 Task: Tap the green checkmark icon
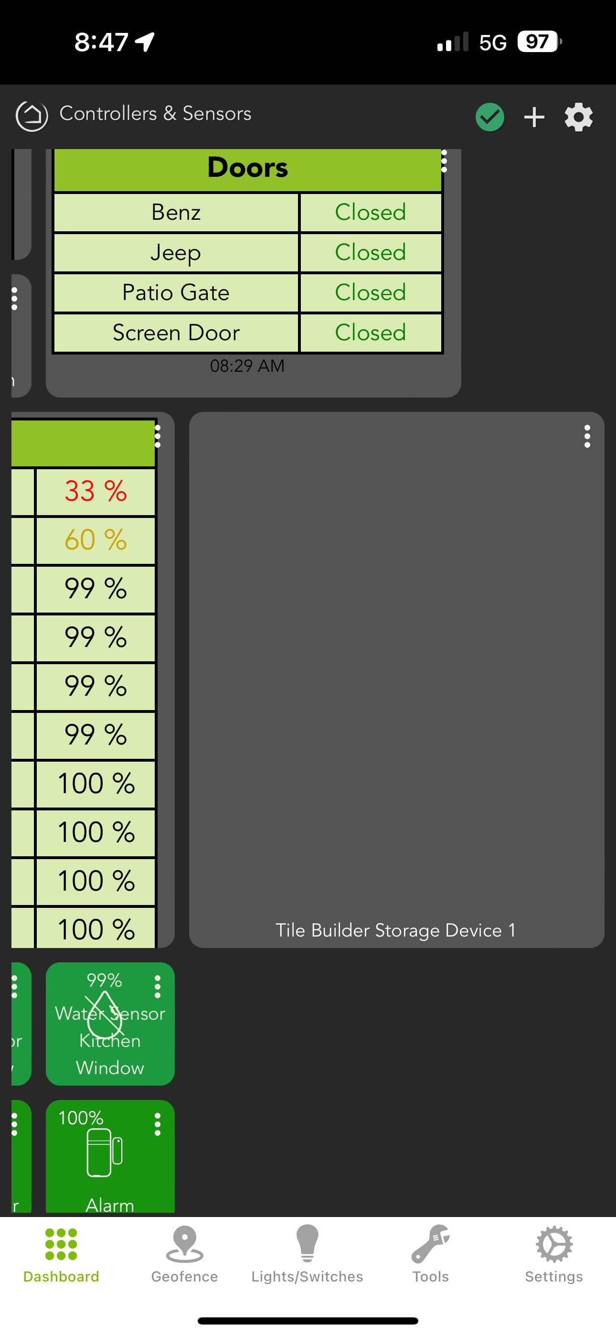489,117
